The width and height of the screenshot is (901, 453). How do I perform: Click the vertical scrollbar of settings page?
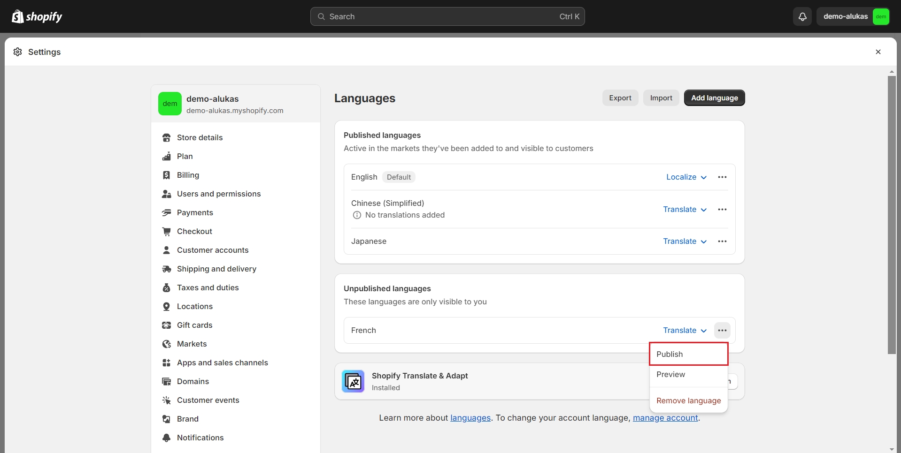pyautogui.click(x=891, y=216)
